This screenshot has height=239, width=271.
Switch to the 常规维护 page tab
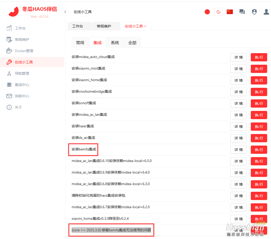coord(106,26)
